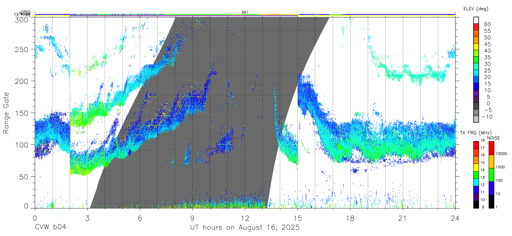The width and height of the screenshot is (512, 236).
Task: Click the ELEV color bar label 45
Action: point(487,44)
